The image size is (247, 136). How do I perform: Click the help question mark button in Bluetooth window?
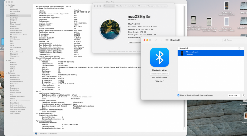coord(243,95)
